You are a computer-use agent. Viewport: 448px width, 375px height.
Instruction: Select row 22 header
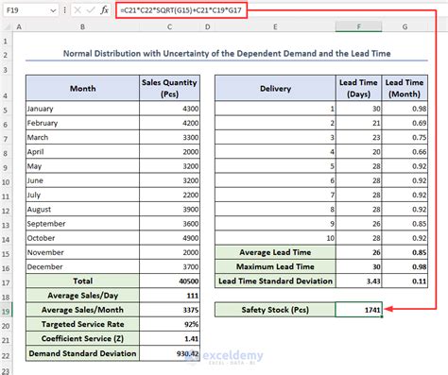tap(6, 356)
